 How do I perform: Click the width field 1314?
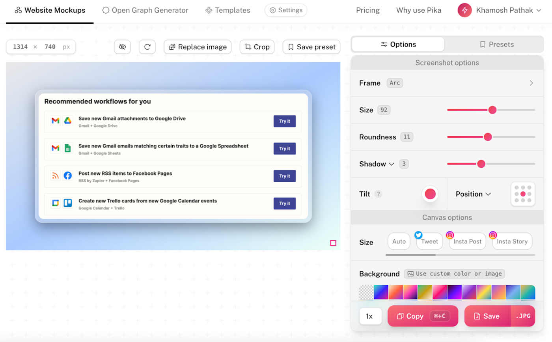point(20,47)
